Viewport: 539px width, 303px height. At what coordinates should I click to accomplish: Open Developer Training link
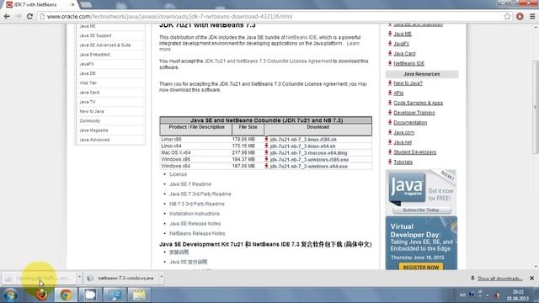(414, 113)
